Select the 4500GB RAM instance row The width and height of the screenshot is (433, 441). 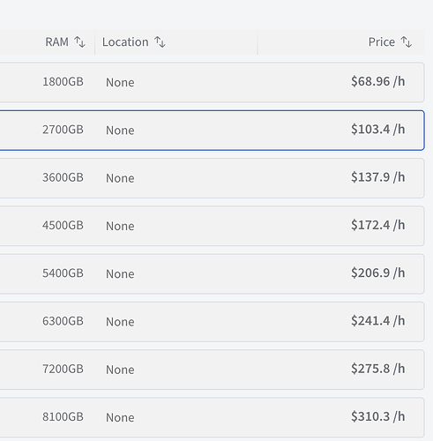pos(212,226)
